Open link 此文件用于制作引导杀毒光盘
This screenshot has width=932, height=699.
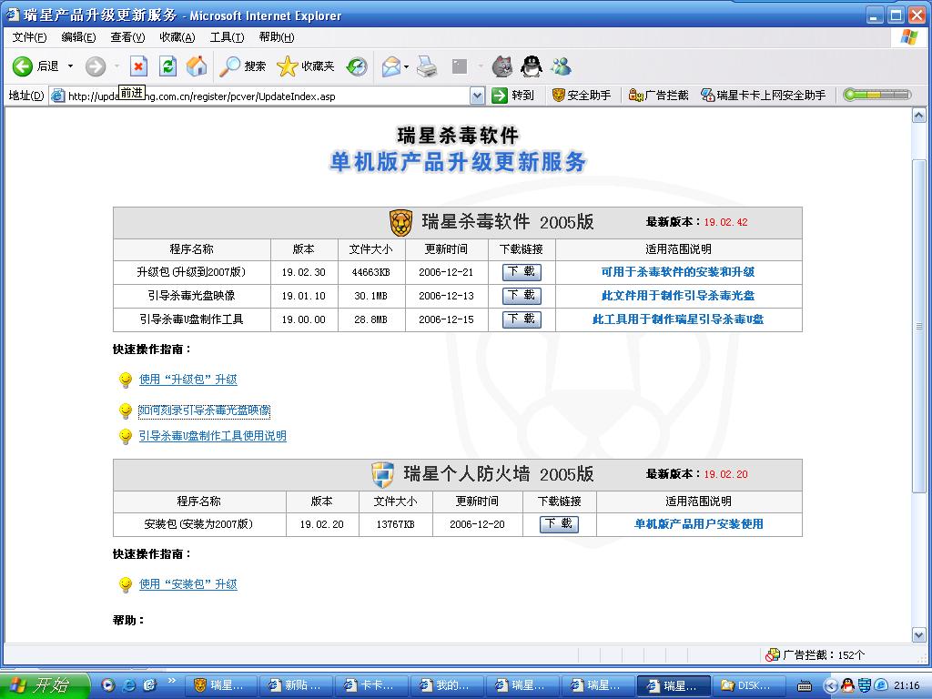[x=677, y=296]
